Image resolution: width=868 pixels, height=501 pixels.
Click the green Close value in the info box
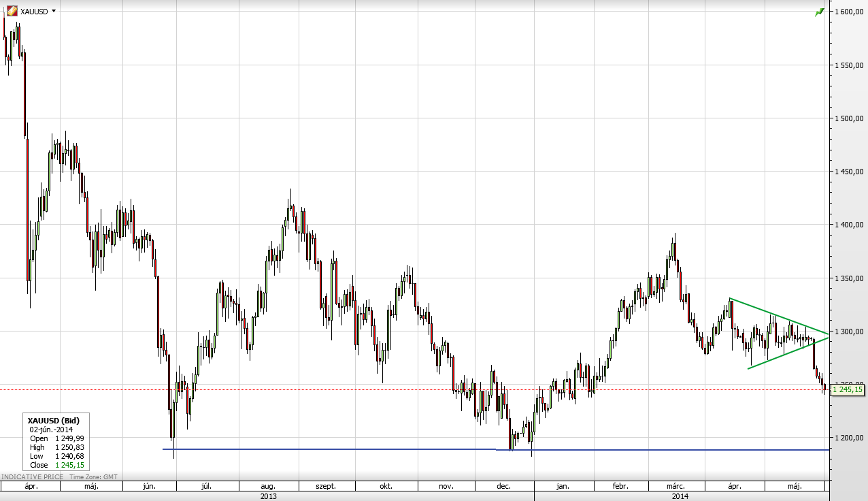pyautogui.click(x=70, y=465)
